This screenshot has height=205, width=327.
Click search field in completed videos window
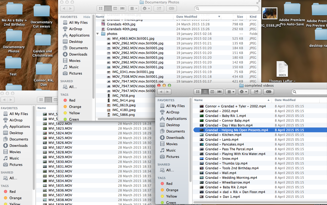309,92
